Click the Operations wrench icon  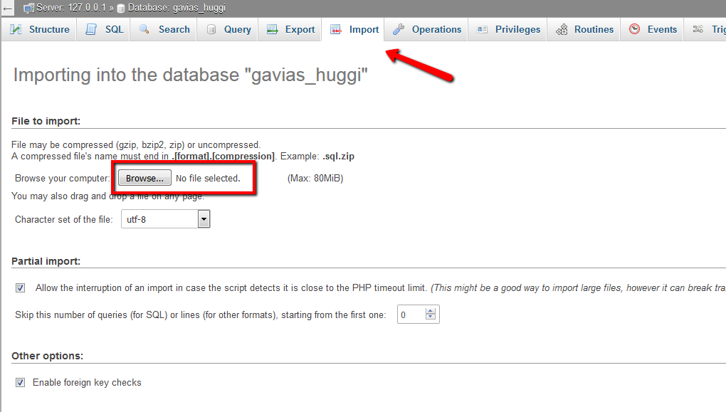point(399,30)
